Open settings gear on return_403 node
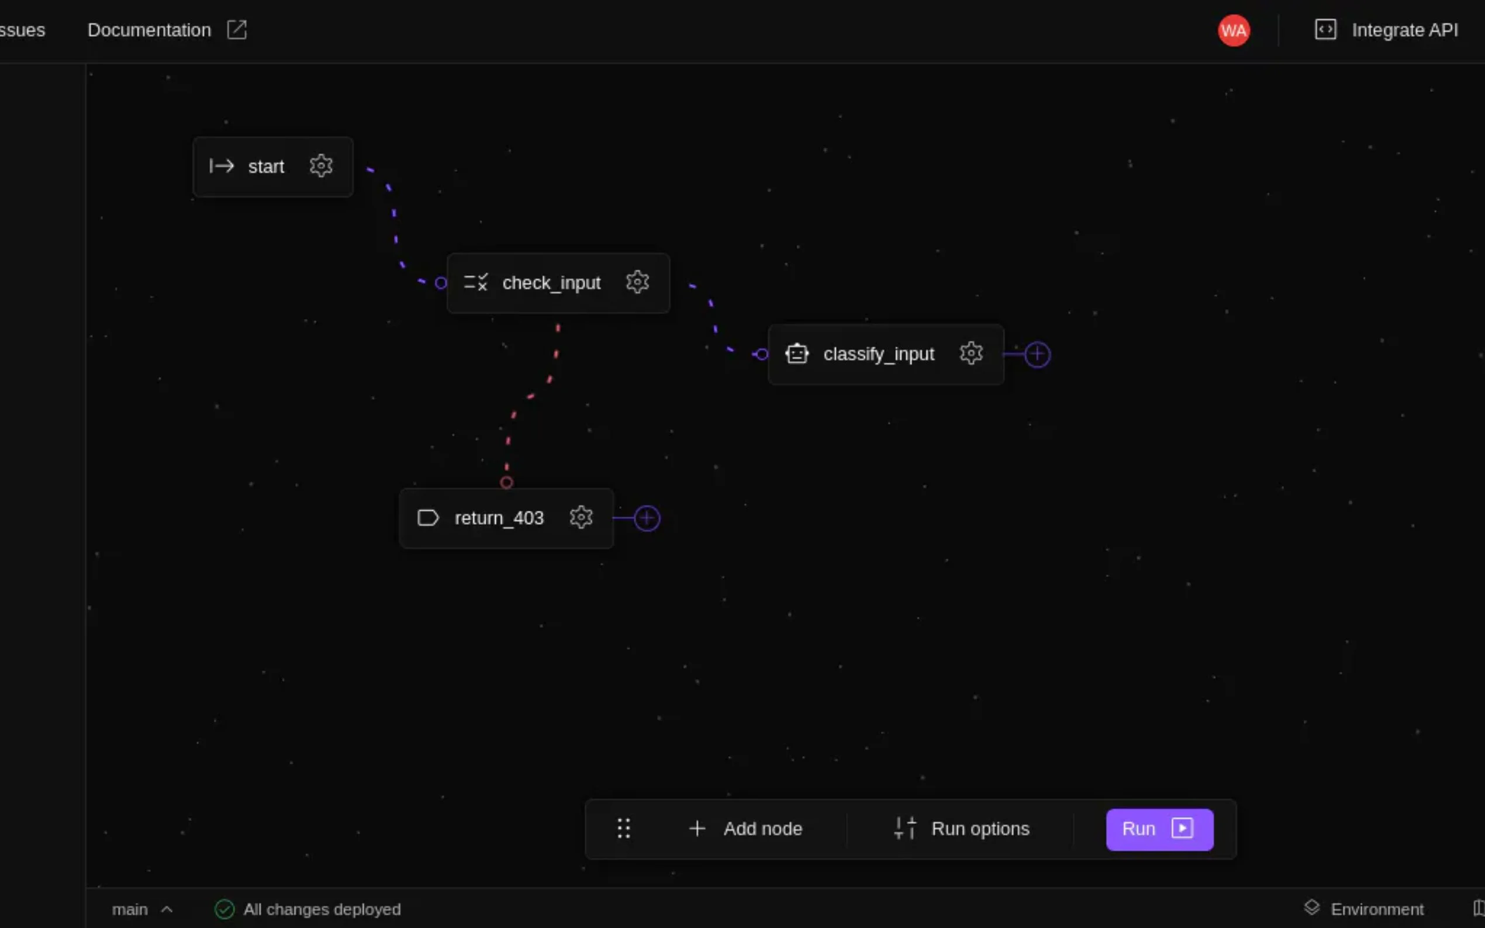The height and width of the screenshot is (928, 1485). pos(581,517)
